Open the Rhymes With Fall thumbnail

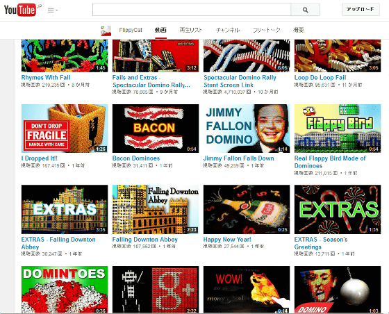[x=65, y=56]
